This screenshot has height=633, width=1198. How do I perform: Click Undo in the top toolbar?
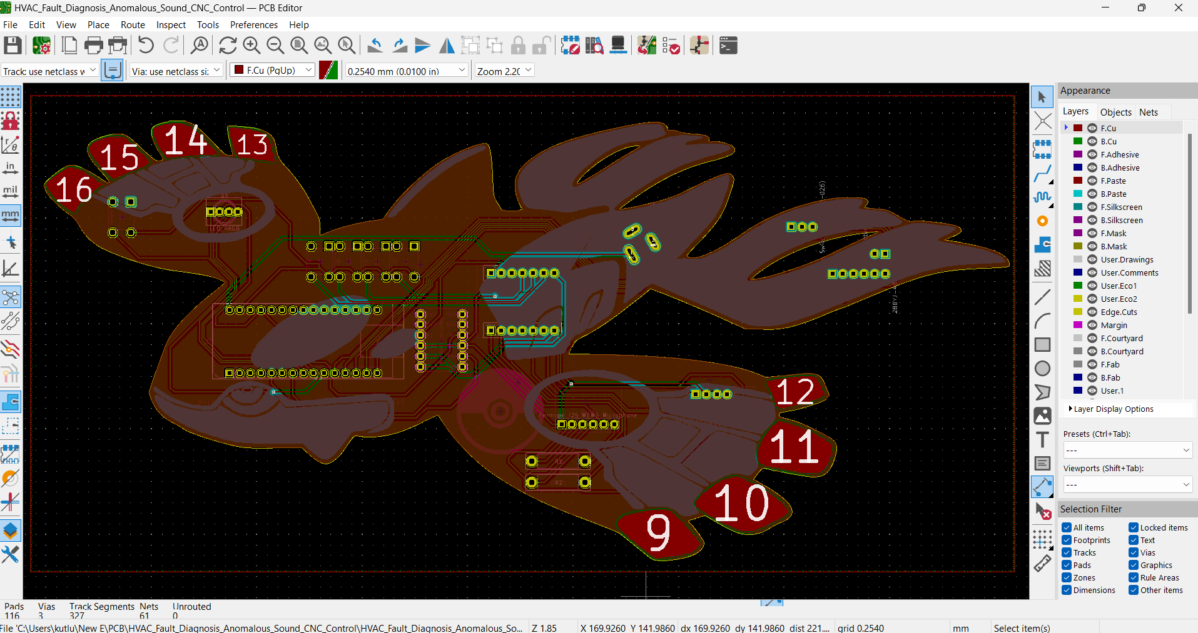[x=145, y=45]
